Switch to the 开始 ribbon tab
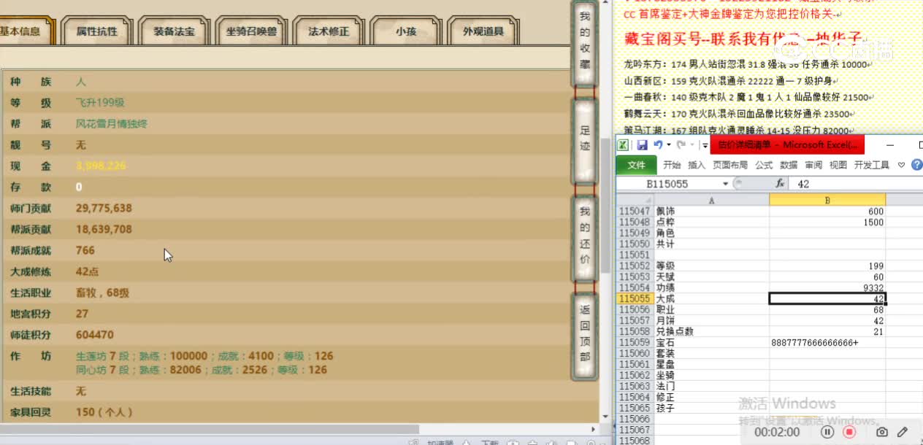The height and width of the screenshot is (445, 923). coord(672,166)
